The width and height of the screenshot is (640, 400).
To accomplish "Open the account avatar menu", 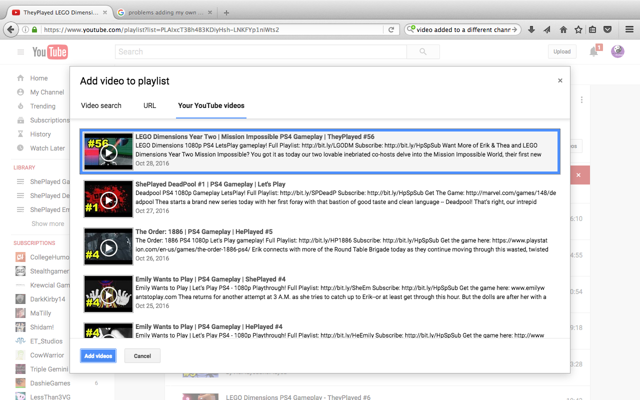I will [617, 51].
